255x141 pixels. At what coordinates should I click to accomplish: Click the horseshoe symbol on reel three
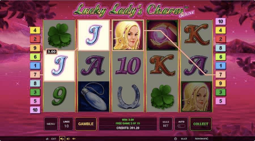click(128, 97)
